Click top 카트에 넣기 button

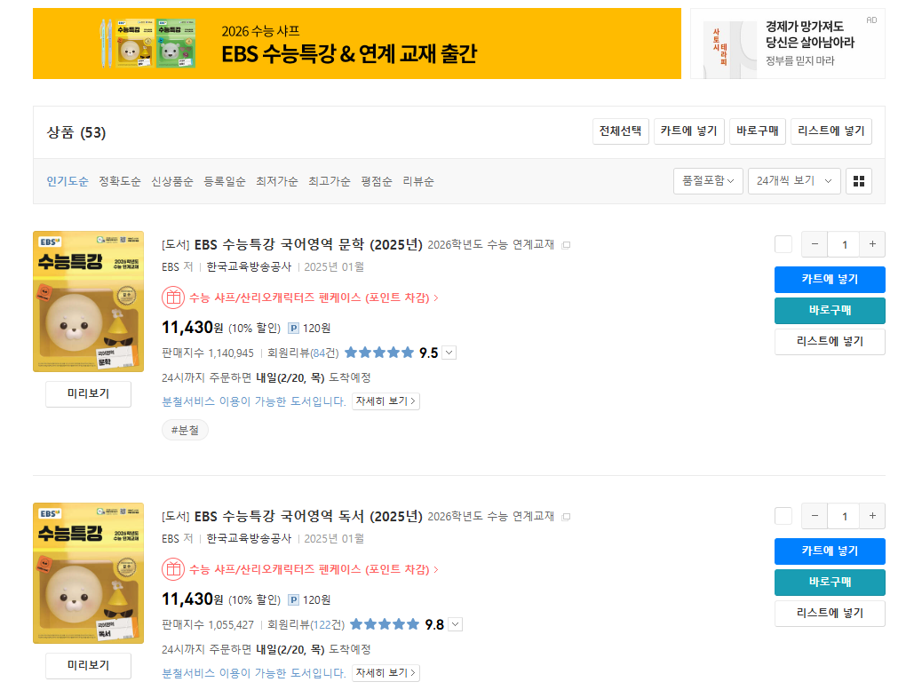[x=689, y=131]
